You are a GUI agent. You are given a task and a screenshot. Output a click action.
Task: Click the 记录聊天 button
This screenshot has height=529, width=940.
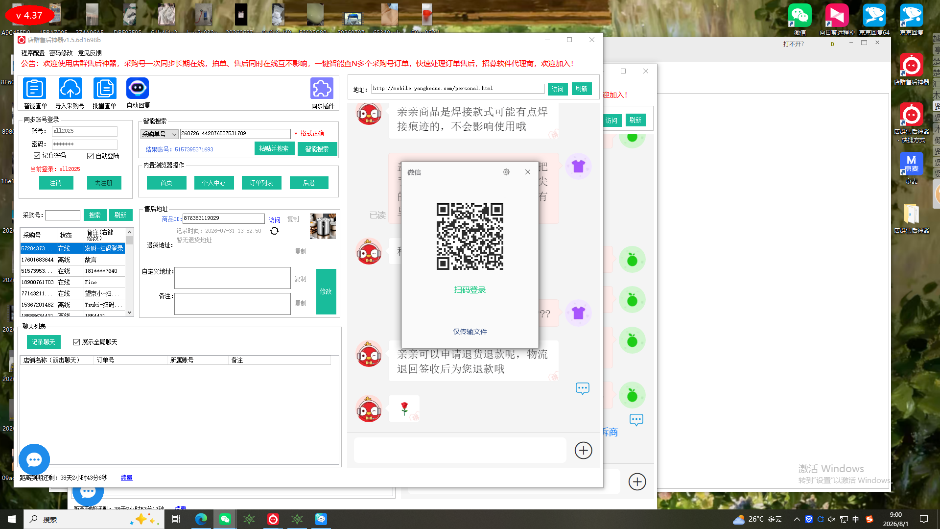44,342
